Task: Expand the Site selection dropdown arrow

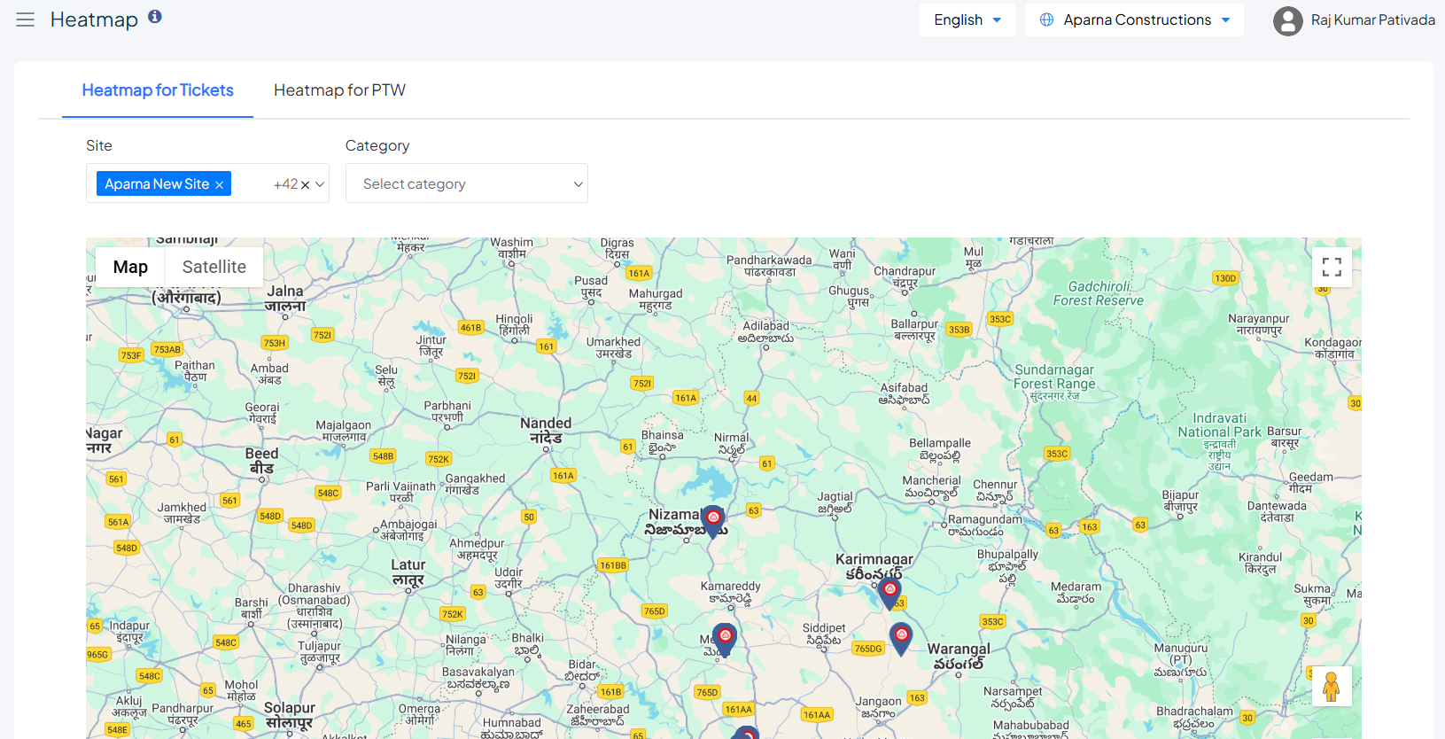Action: point(320,184)
